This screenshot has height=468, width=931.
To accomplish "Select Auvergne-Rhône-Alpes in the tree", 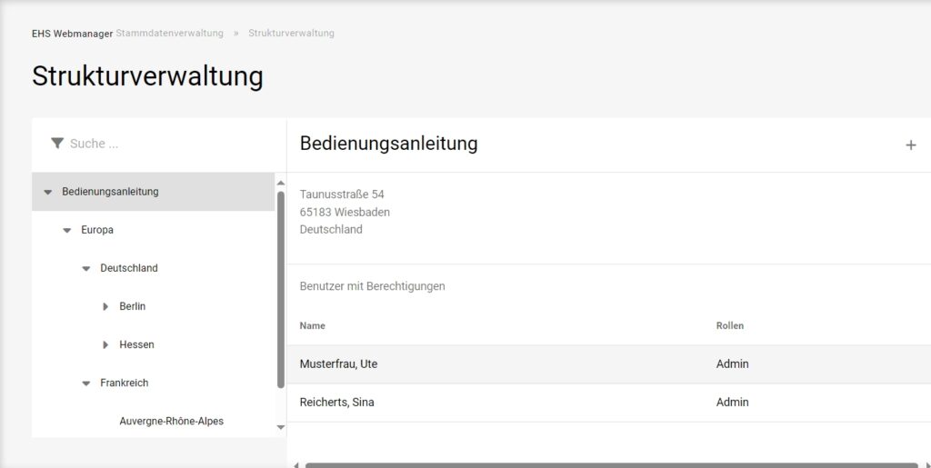I will pyautogui.click(x=171, y=422).
